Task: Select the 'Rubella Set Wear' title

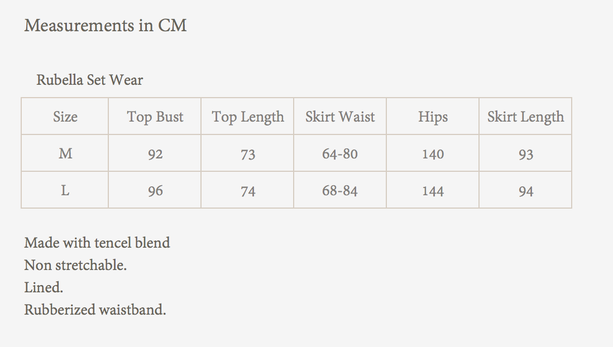Action: point(89,80)
